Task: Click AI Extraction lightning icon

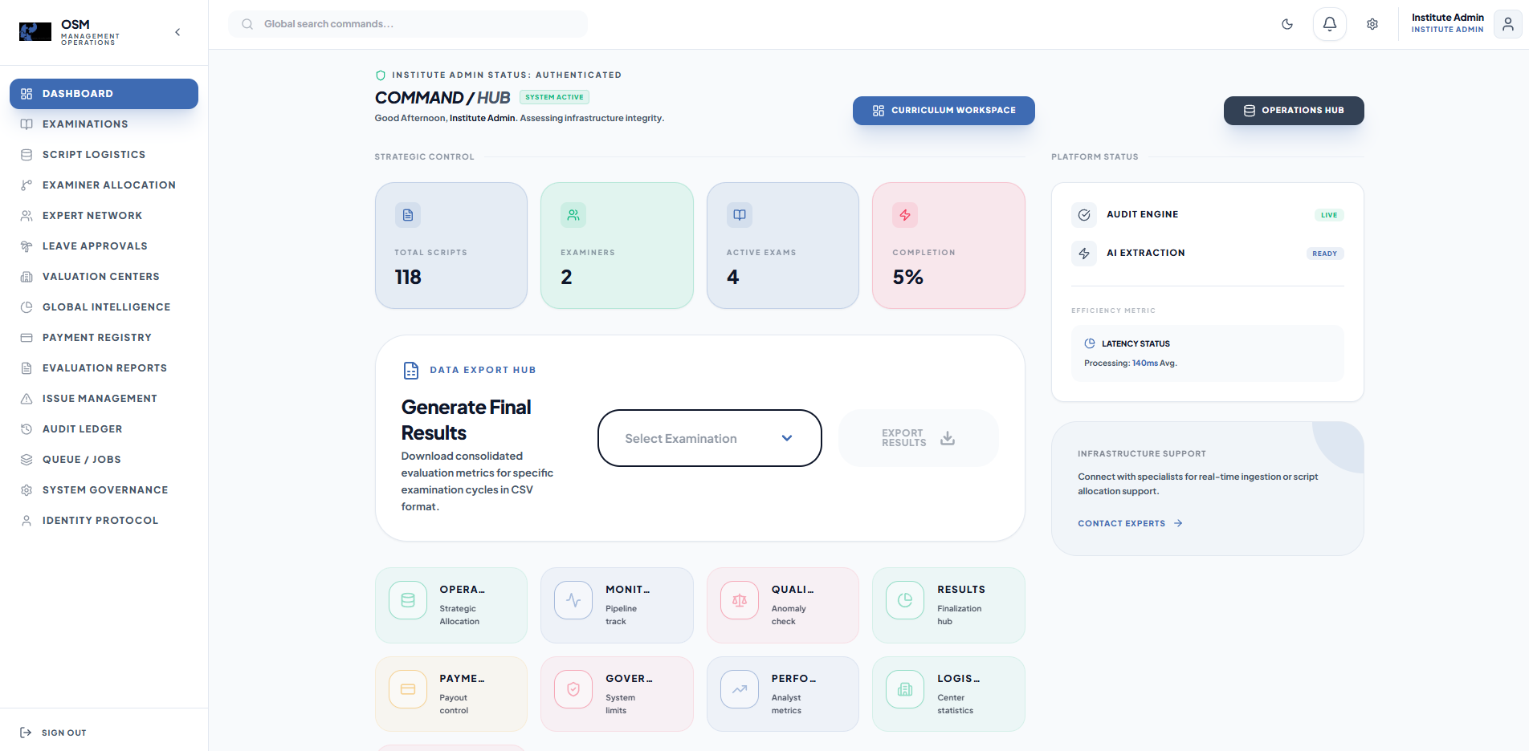Action: tap(1084, 254)
